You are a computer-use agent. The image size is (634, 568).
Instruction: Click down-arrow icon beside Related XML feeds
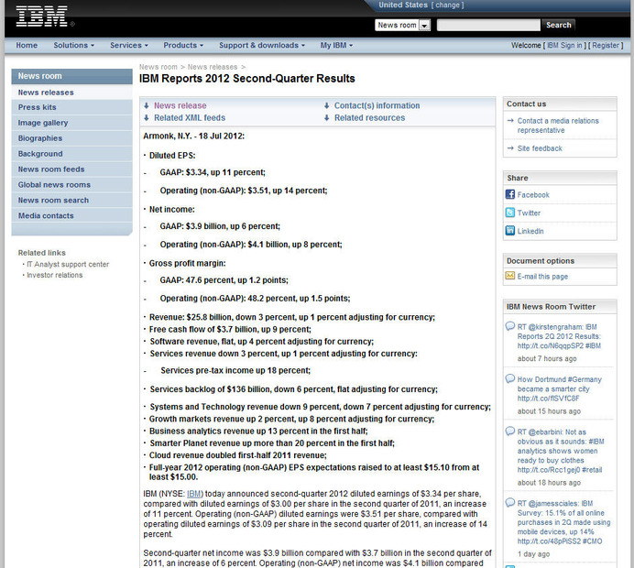[147, 117]
